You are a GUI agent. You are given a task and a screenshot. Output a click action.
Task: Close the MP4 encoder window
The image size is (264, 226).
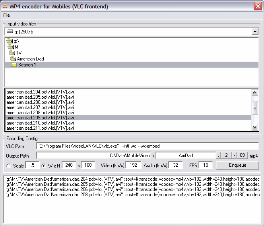pyautogui.click(x=258, y=6)
